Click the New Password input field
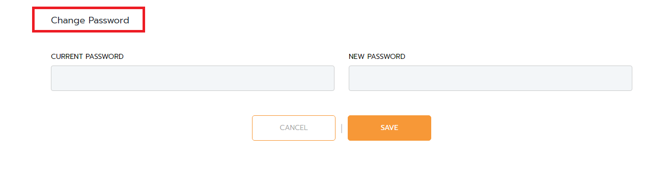This screenshot has width=670, height=192. [x=490, y=78]
